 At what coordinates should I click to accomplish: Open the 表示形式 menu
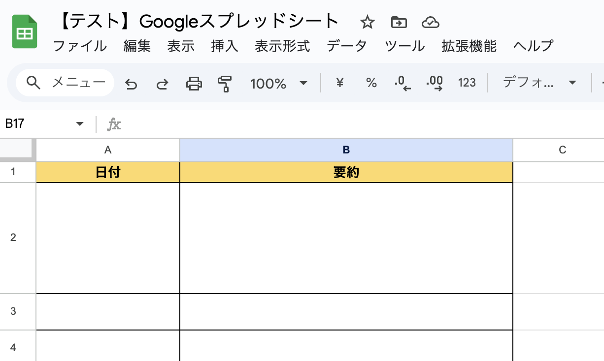(282, 46)
